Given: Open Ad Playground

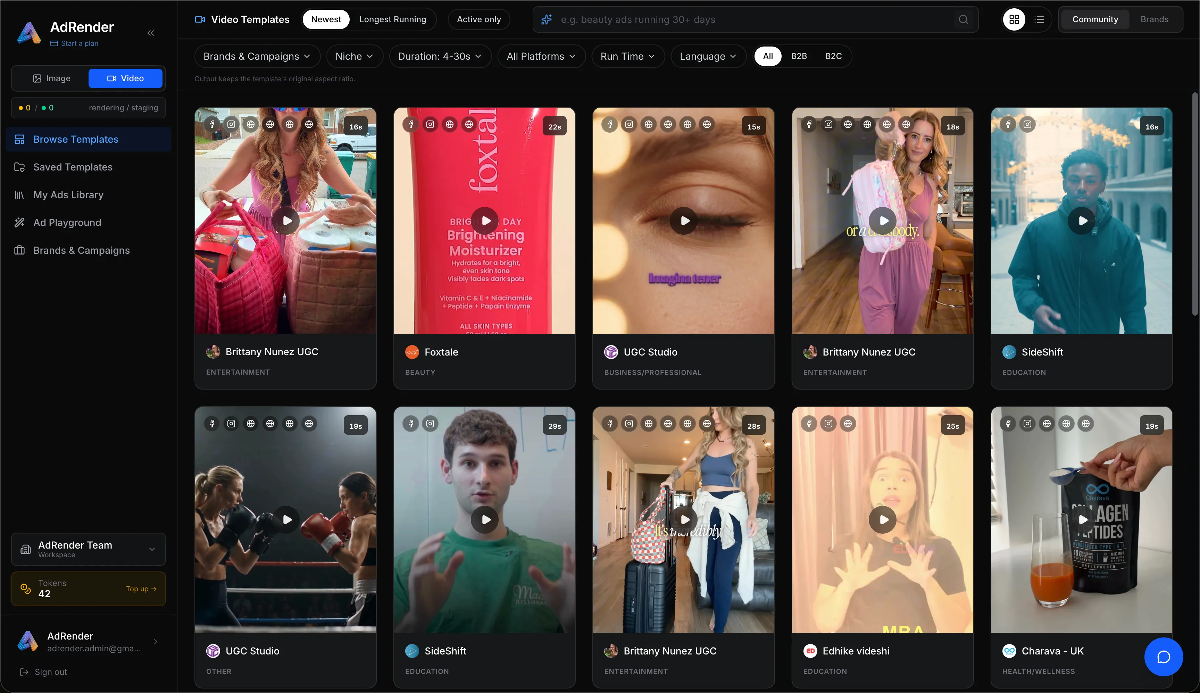Looking at the screenshot, I should pyautogui.click(x=89, y=223).
